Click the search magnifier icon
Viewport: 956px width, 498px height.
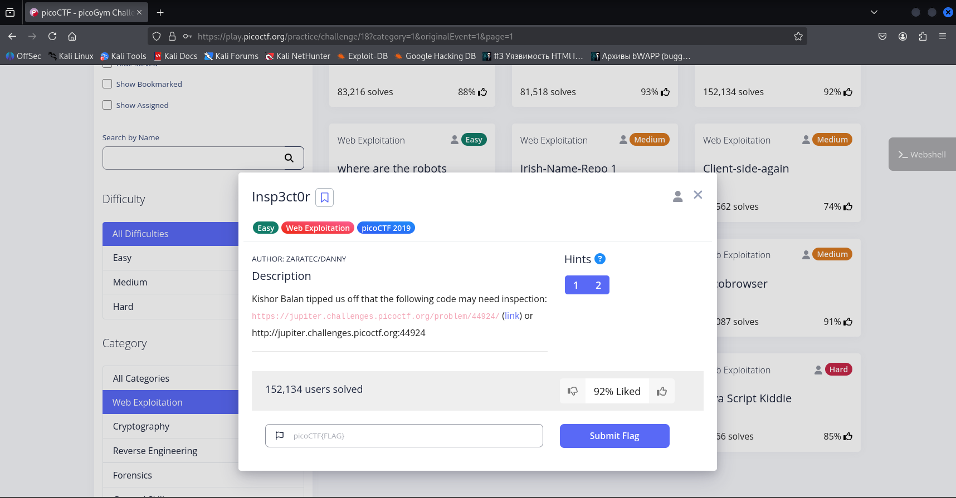point(289,158)
